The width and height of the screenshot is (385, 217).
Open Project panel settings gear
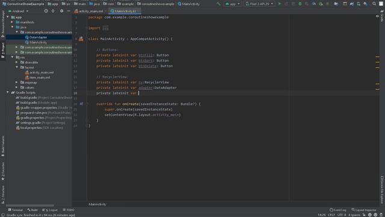coord(61,11)
